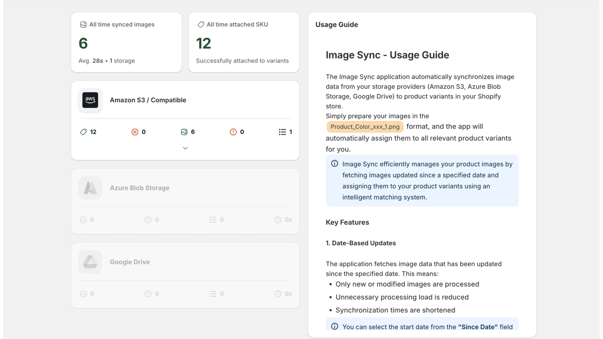The width and height of the screenshot is (603, 339).
Task: Click the synced images icon showing 6
Action: pos(184,132)
